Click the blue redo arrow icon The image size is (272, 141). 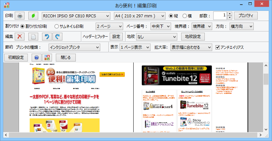(58, 37)
